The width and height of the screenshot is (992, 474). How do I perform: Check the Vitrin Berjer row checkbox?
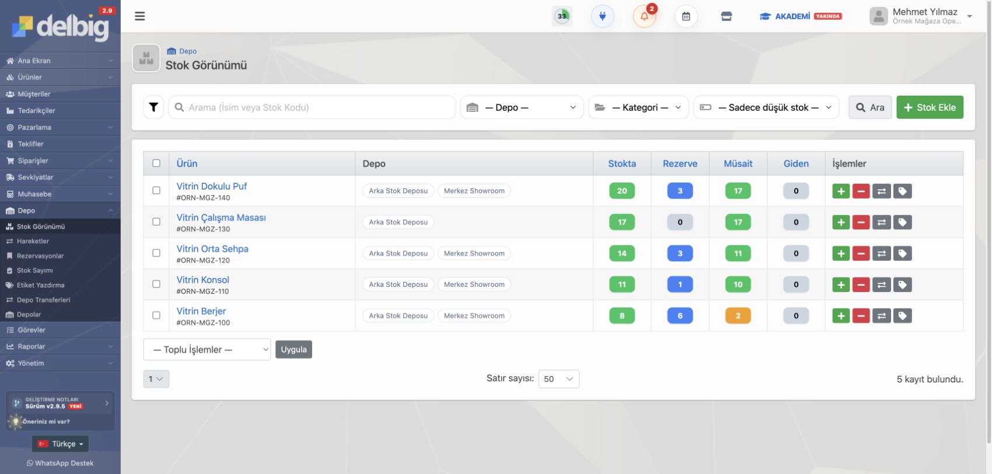(156, 315)
